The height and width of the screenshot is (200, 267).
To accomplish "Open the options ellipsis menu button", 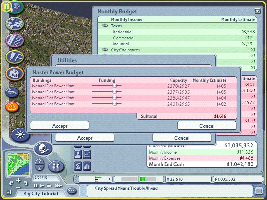I will click(x=72, y=191).
